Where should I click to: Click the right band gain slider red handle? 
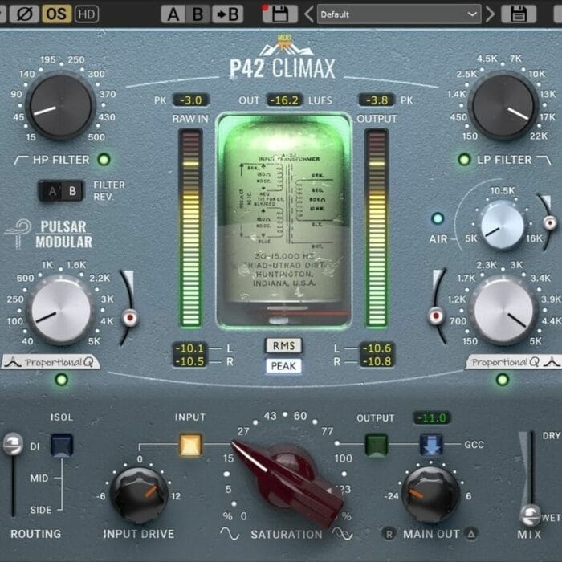coord(436,316)
